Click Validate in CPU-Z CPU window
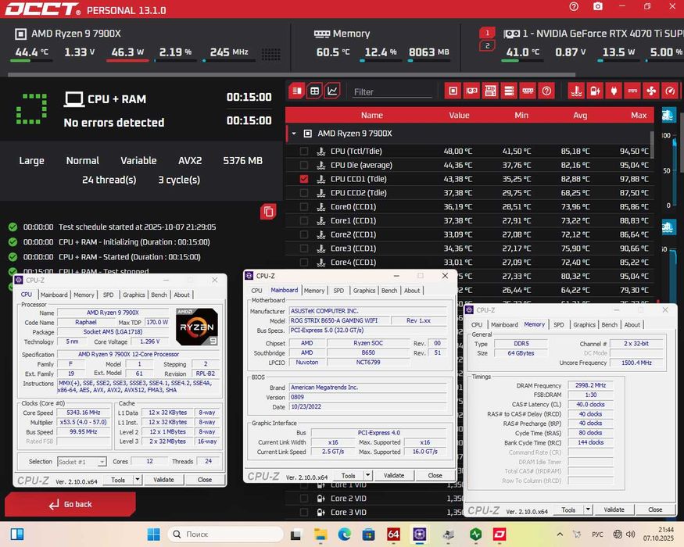The image size is (684, 547). [163, 479]
